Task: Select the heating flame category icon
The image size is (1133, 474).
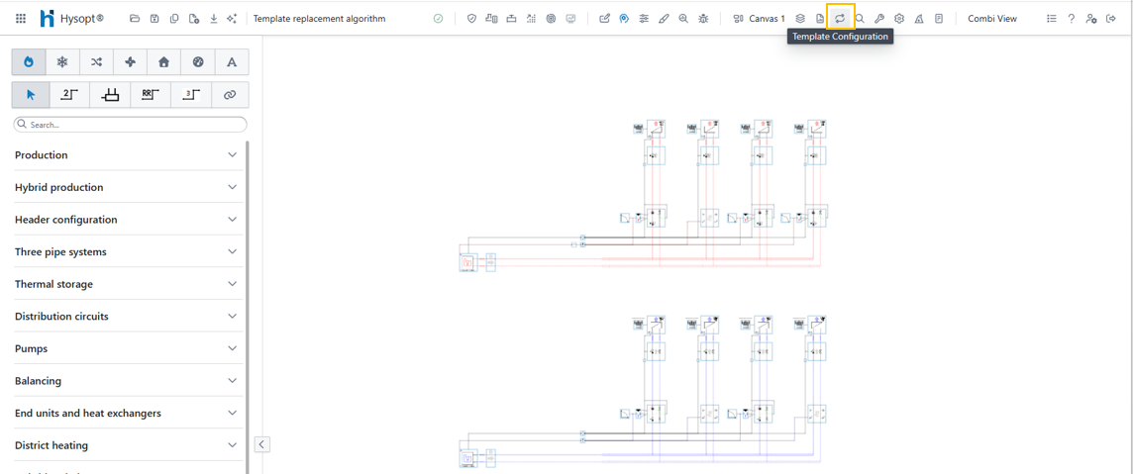Action: tap(29, 62)
